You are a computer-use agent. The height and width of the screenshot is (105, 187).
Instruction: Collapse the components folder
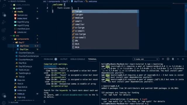12,39
